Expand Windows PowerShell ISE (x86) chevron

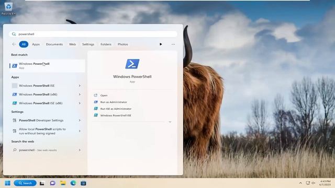pyautogui.click(x=80, y=103)
